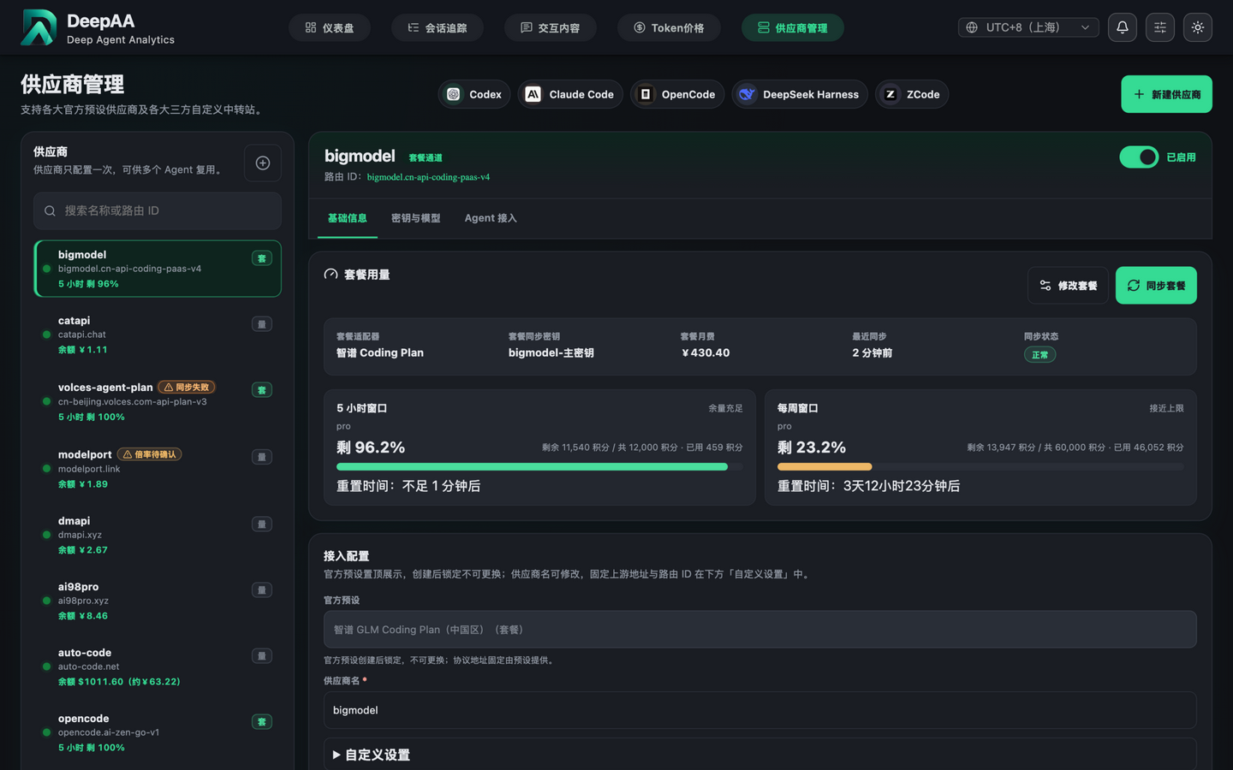Image resolution: width=1233 pixels, height=770 pixels.
Task: Click the 修改套餐 button
Action: tap(1069, 286)
